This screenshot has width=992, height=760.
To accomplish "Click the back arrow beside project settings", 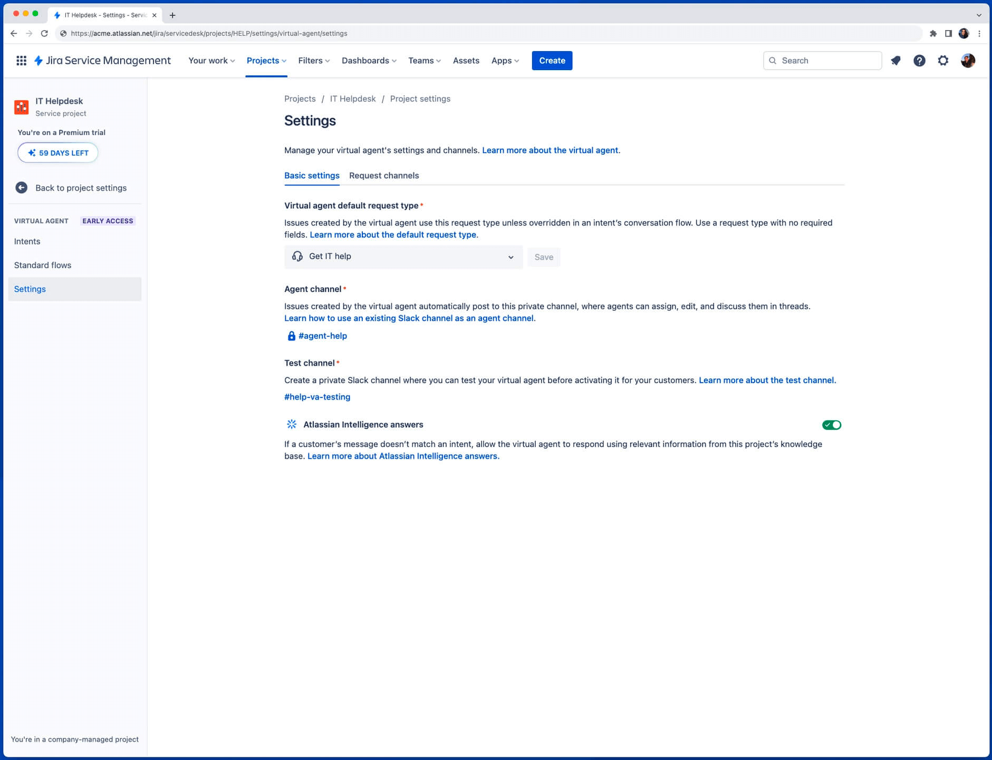I will tap(21, 187).
